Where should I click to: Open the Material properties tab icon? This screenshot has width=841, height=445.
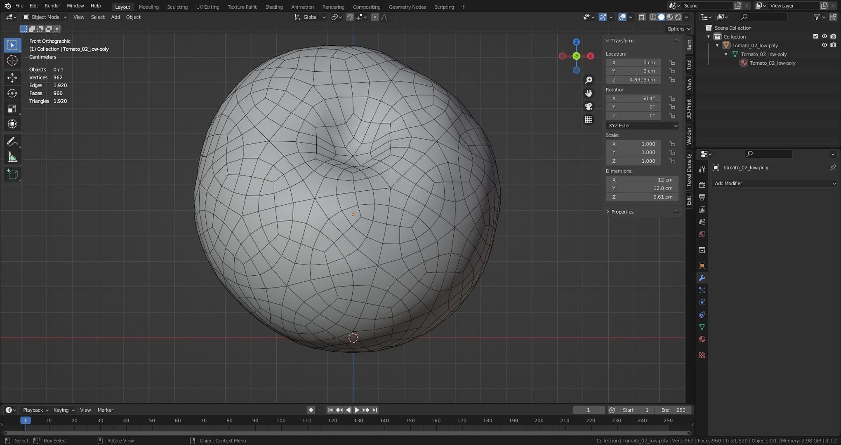point(702,339)
